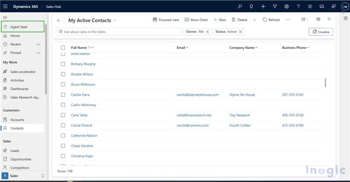The width and height of the screenshot is (350, 182).
Task: Open the advanced find funnel icon
Action: [x=275, y=7]
